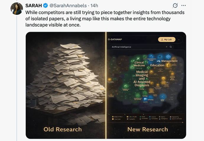204x141 pixels.
Task: Select the Education cluster label
Action: click(x=157, y=65)
